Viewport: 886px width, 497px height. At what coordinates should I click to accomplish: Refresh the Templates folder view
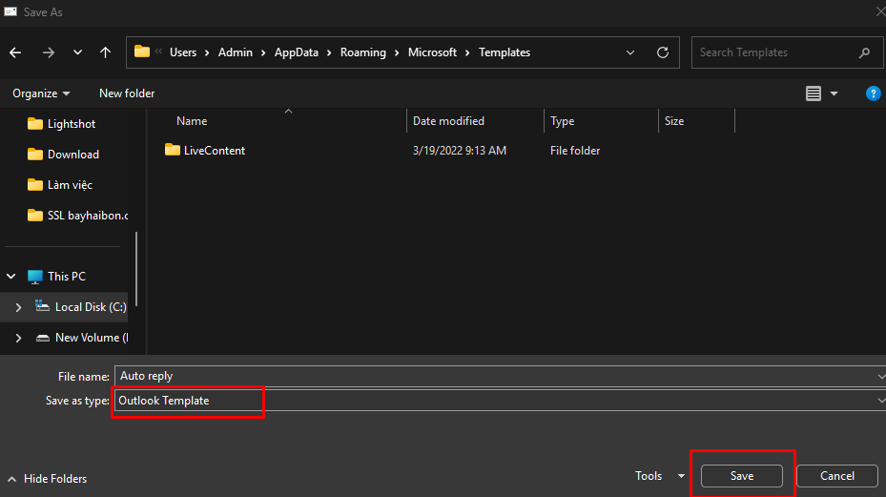click(x=663, y=52)
